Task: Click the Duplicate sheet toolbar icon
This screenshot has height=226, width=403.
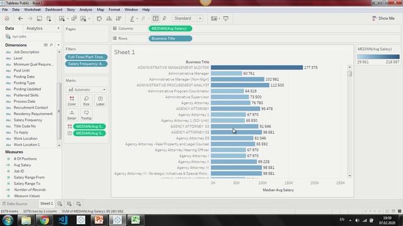Action: (x=74, y=18)
